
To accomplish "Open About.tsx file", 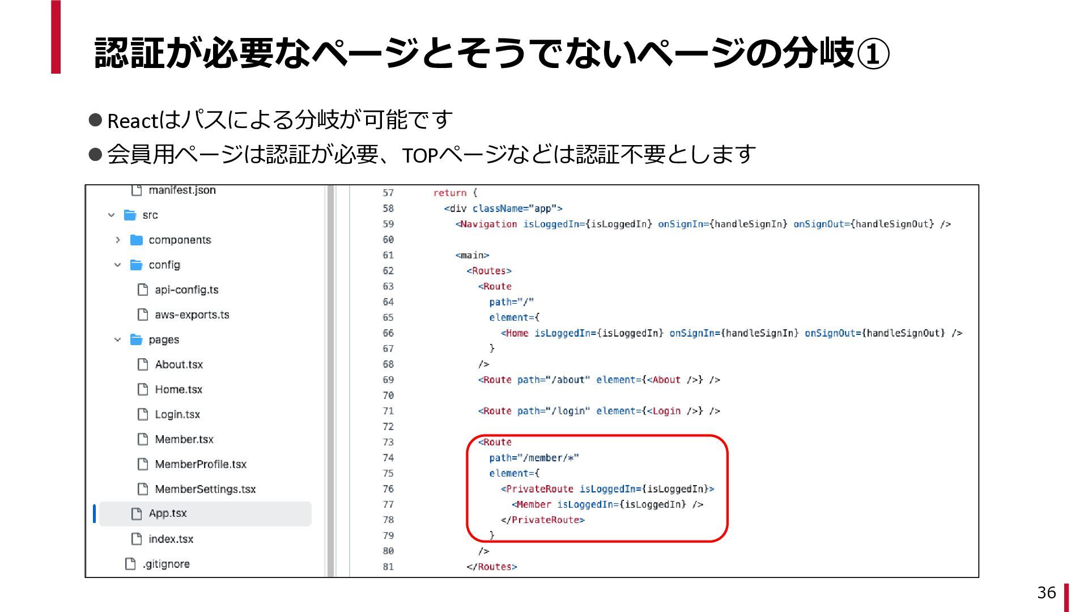I will pyautogui.click(x=178, y=365).
